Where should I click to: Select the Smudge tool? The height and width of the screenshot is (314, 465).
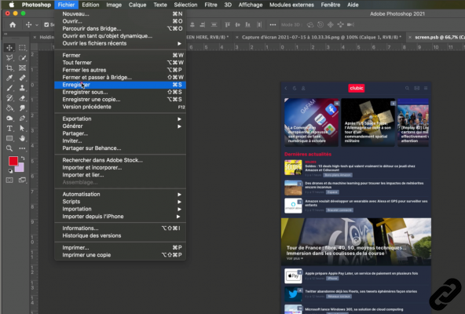(22, 108)
